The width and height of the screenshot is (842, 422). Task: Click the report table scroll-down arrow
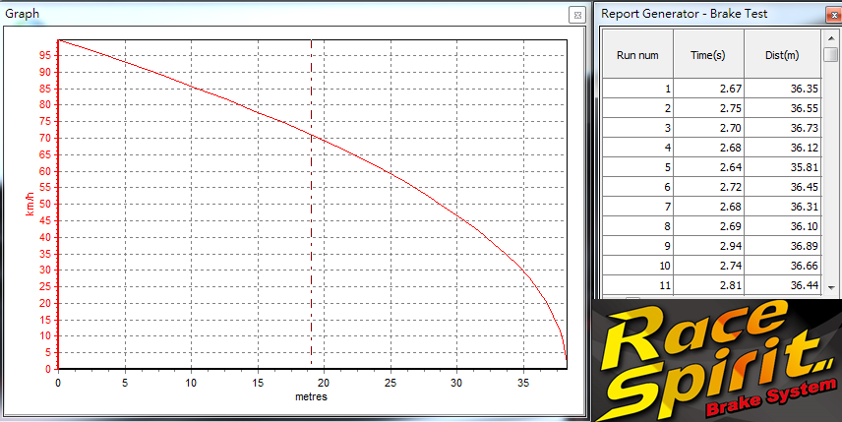pyautogui.click(x=831, y=288)
